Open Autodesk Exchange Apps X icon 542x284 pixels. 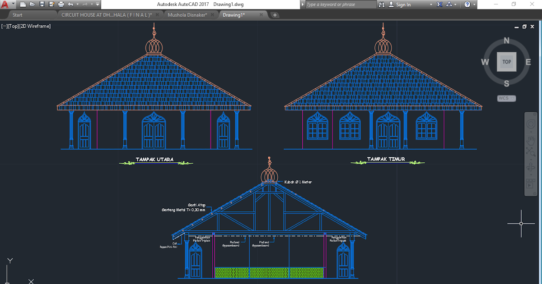440,5
